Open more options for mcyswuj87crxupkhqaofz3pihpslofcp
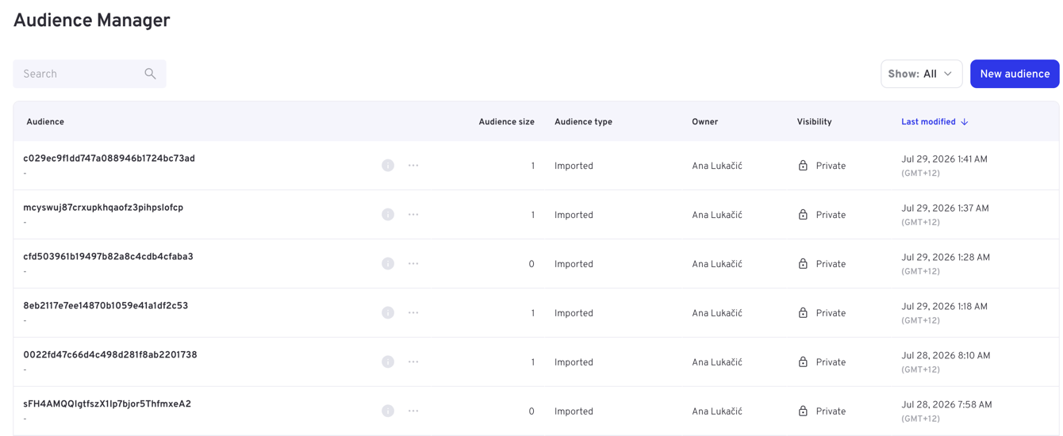Image resolution: width=1063 pixels, height=436 pixels. click(x=413, y=215)
